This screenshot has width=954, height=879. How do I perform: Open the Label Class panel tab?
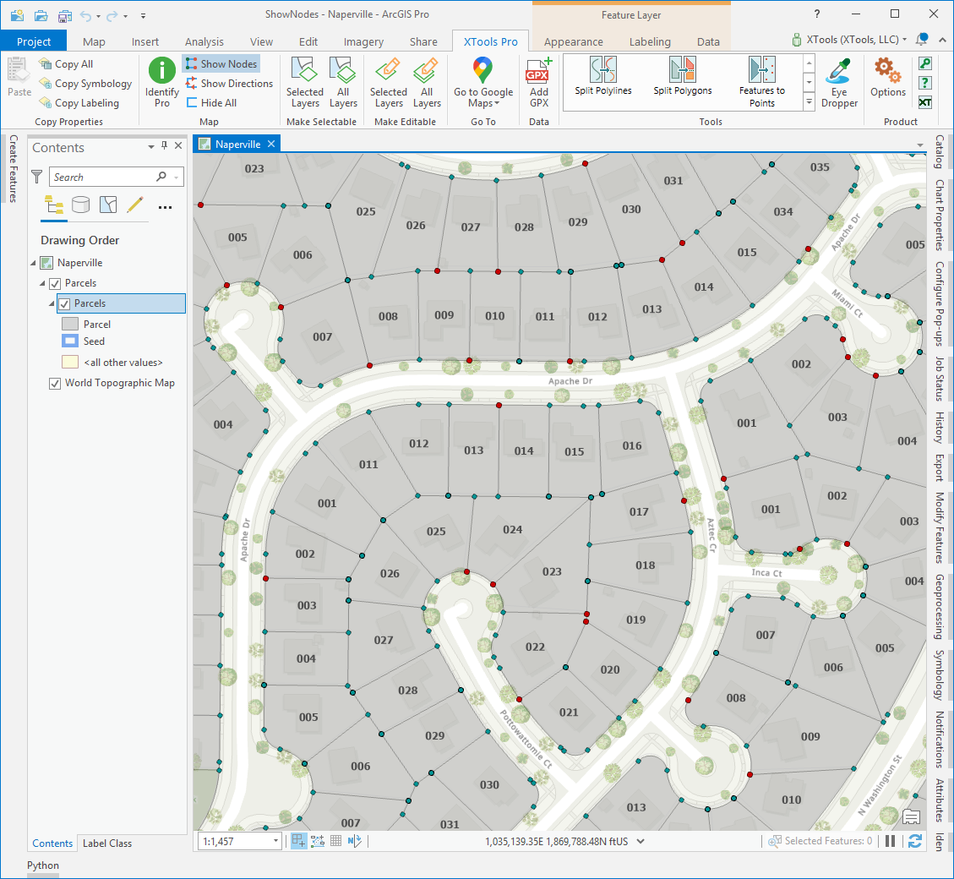[107, 843]
